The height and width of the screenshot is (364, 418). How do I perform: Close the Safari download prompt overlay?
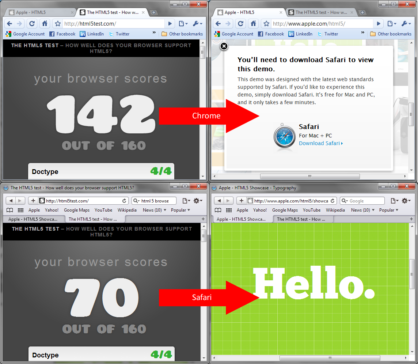224,46
